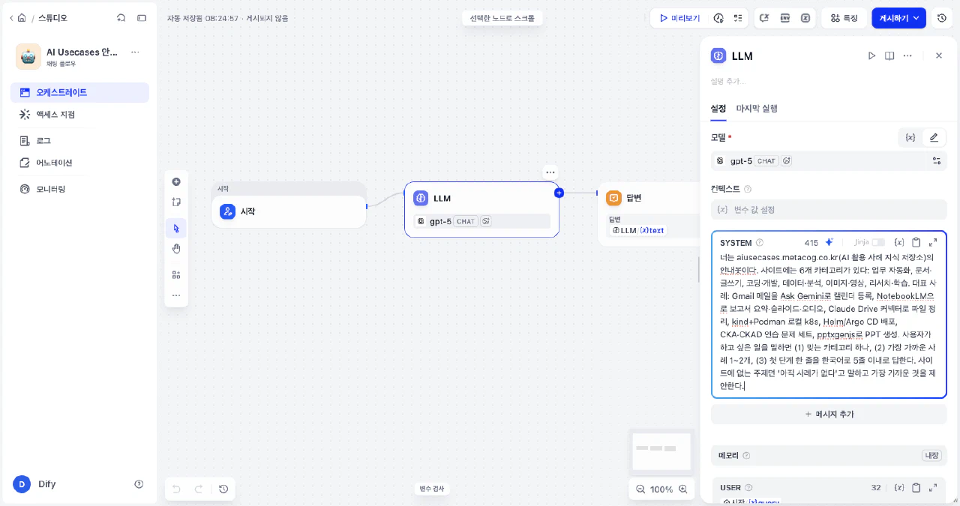This screenshot has height=506, width=960.
Task: Select the 답변 node on canvas
Action: pyautogui.click(x=649, y=214)
